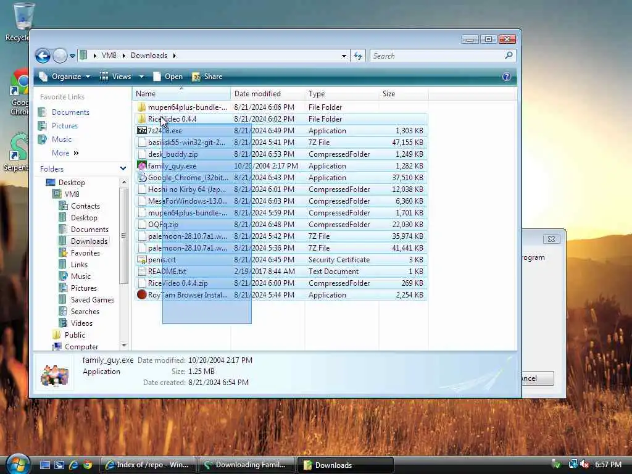The height and width of the screenshot is (474, 632).
Task: Open Pictures under Favorite Links
Action: [58, 126]
